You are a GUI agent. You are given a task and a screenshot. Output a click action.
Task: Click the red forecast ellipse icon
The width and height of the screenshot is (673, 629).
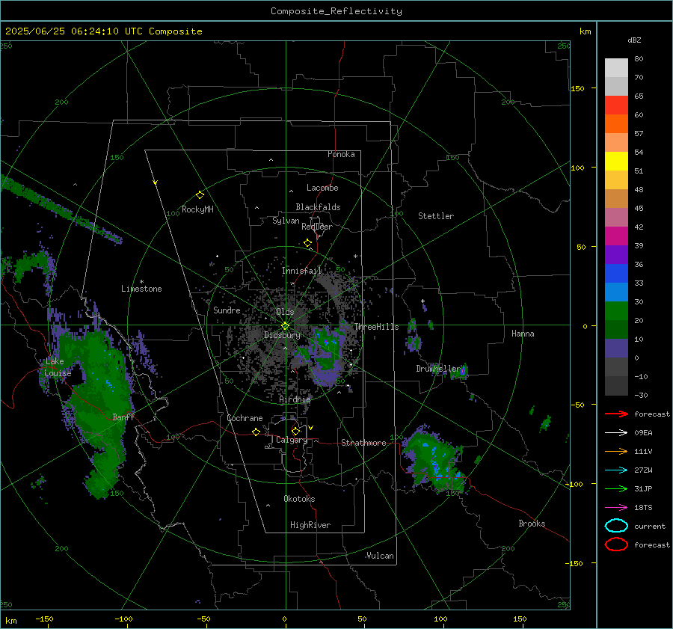pyautogui.click(x=616, y=544)
